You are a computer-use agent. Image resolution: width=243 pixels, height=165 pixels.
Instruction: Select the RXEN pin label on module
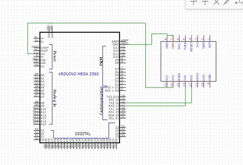179,77
